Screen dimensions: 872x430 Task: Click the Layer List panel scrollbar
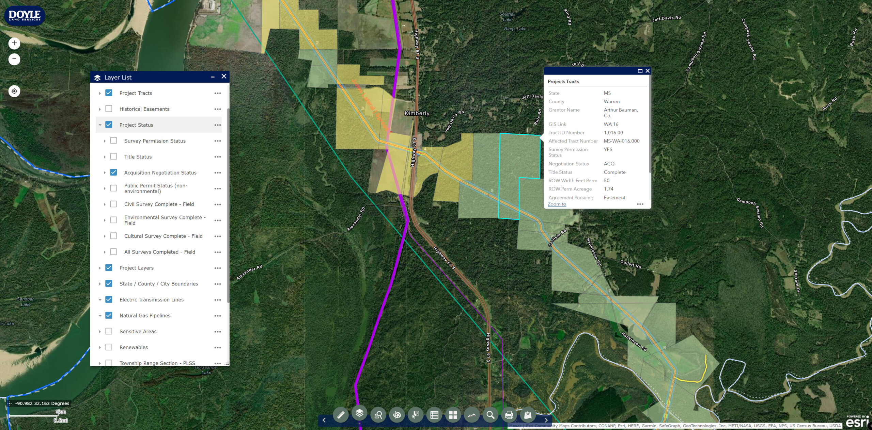(x=228, y=204)
